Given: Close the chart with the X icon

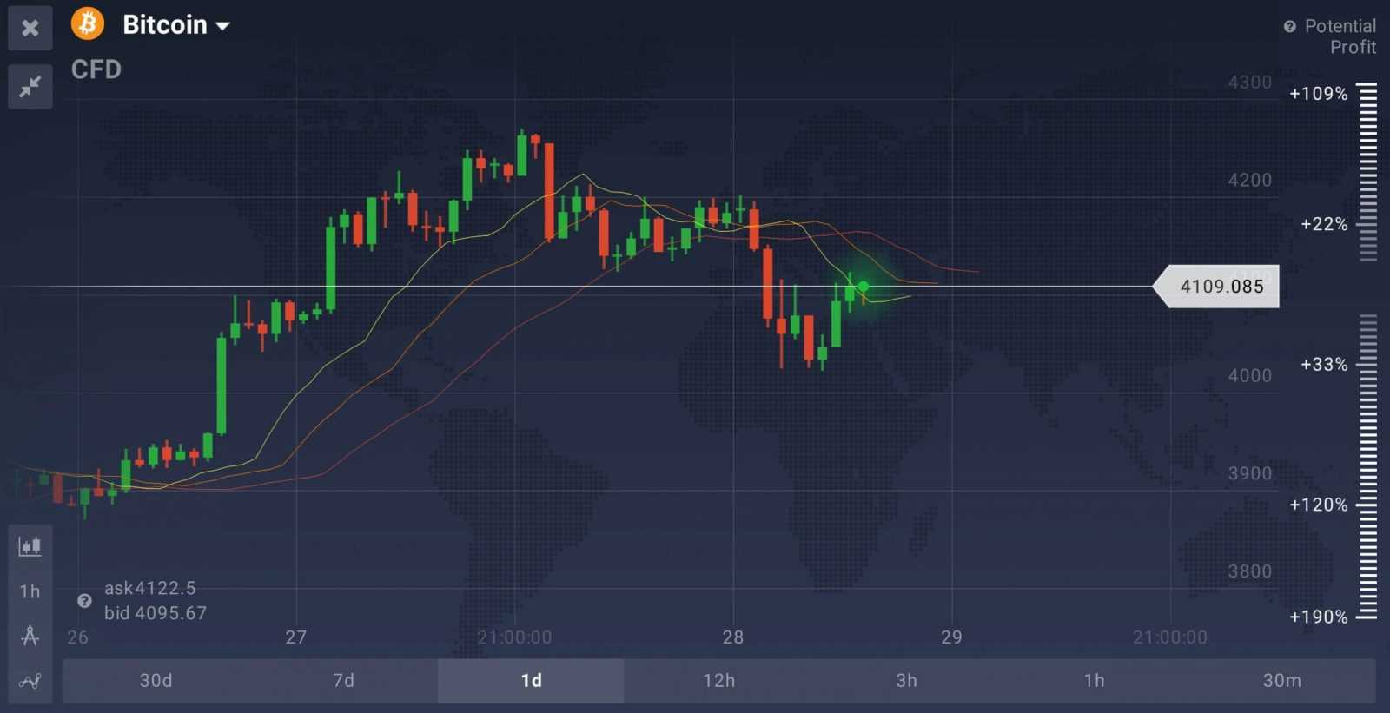Looking at the screenshot, I should point(30,28).
